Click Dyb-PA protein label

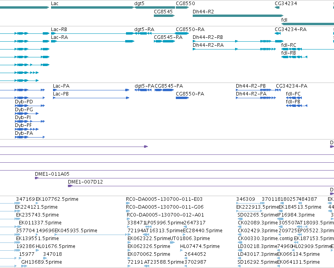click(24, 133)
